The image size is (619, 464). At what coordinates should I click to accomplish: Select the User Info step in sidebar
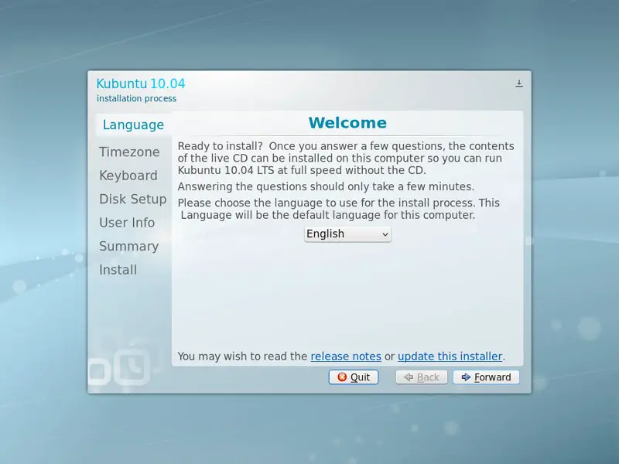[127, 223]
